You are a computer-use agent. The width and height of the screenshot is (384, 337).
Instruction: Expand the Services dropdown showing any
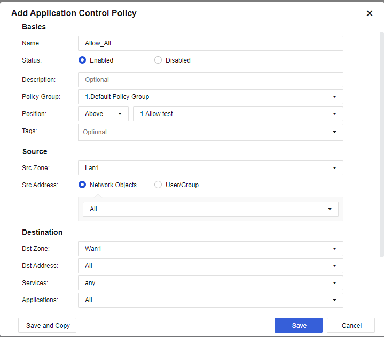coord(210,283)
